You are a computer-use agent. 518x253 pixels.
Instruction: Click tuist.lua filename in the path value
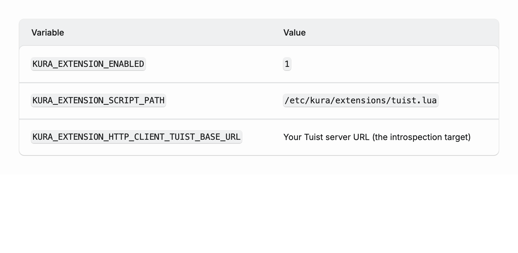(414, 100)
